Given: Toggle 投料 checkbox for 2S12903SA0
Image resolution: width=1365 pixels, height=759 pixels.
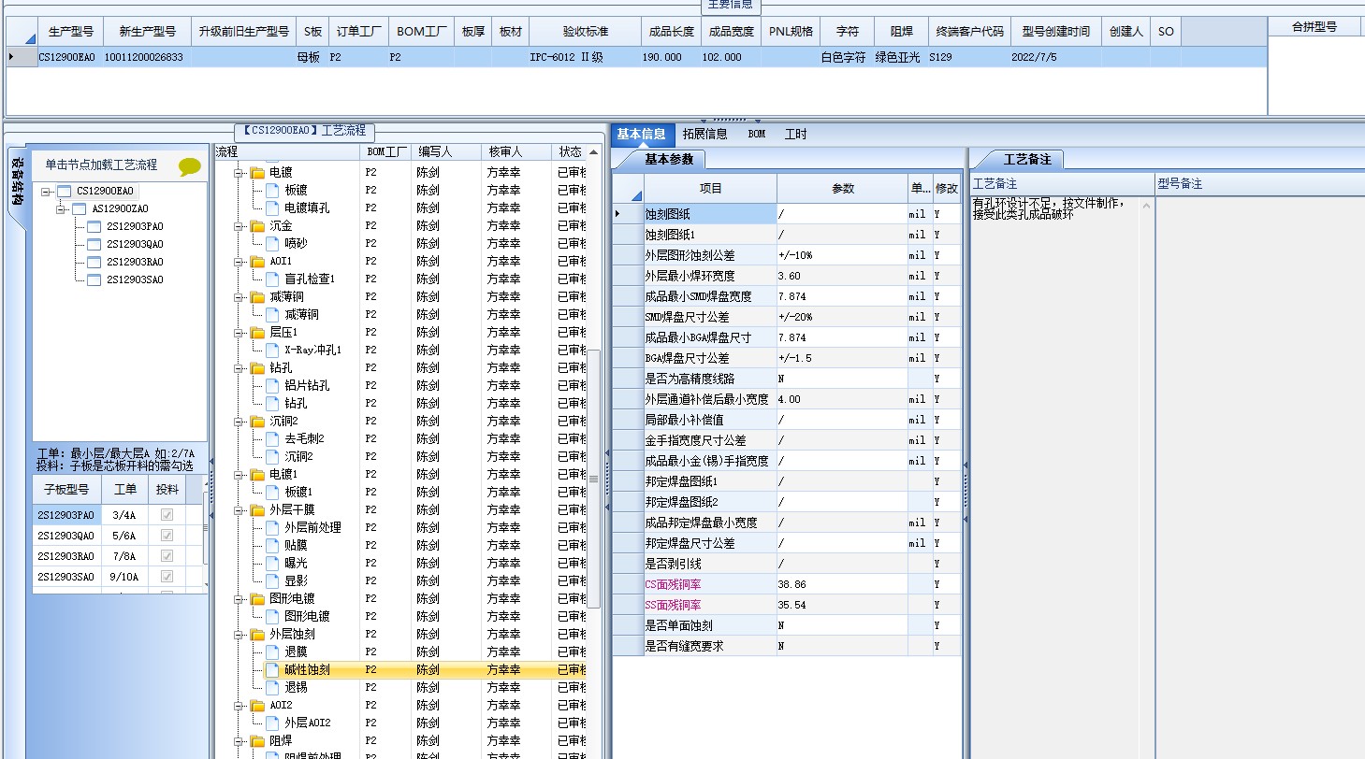Looking at the screenshot, I should (167, 577).
